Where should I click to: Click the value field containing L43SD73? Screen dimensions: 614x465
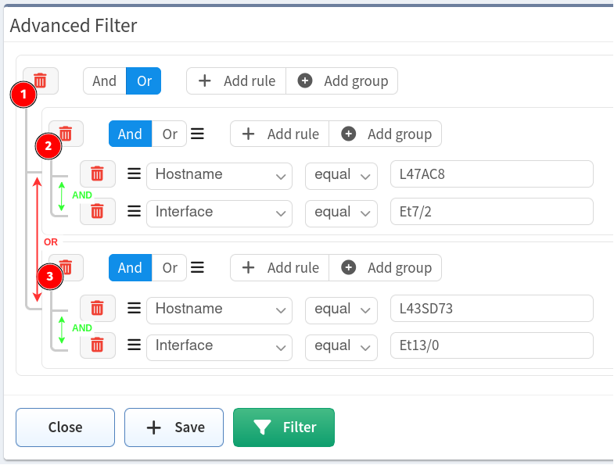click(492, 308)
